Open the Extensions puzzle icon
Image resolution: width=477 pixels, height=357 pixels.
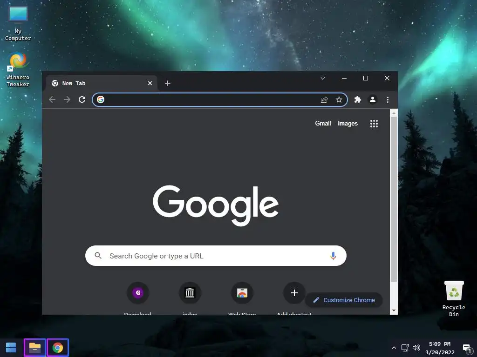pyautogui.click(x=358, y=99)
